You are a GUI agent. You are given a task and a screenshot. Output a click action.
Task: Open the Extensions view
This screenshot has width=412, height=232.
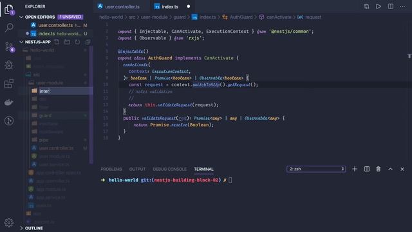coord(9,84)
